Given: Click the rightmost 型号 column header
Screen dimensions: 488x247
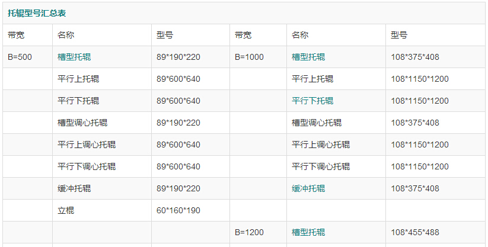Looking at the screenshot, I should [x=399, y=35].
